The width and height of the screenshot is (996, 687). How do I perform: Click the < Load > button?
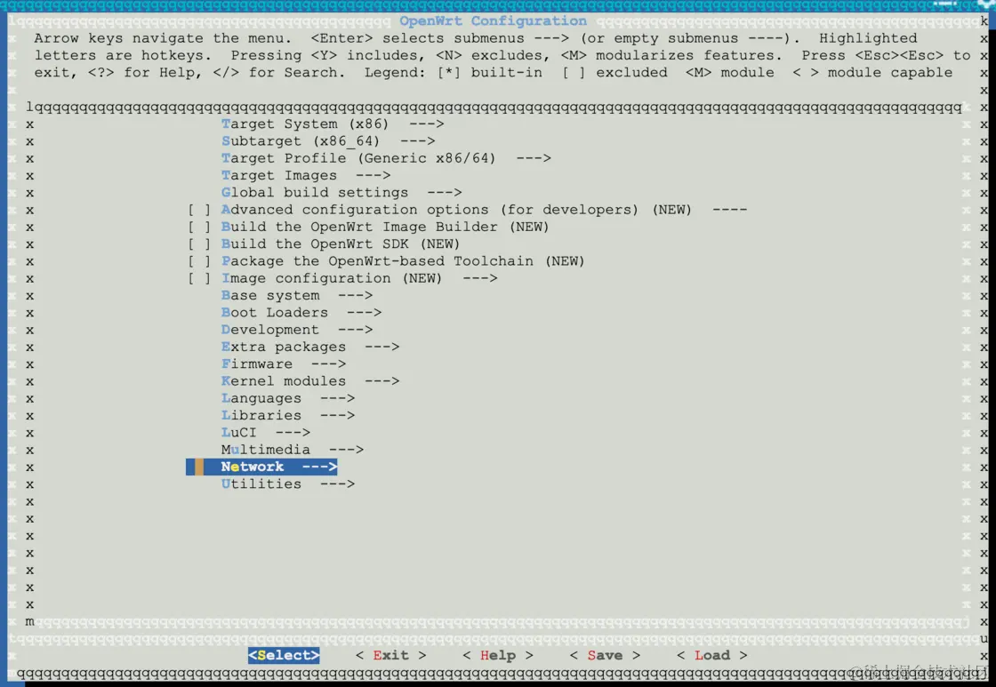tap(712, 655)
